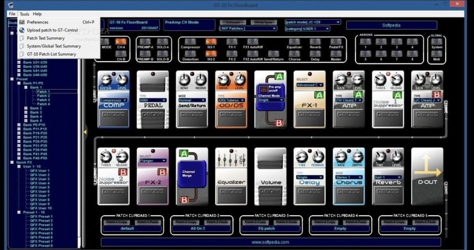Image resolution: width=474 pixels, height=250 pixels.
Task: Toggle the NS-1 noise suppressor button
Action: (211, 41)
